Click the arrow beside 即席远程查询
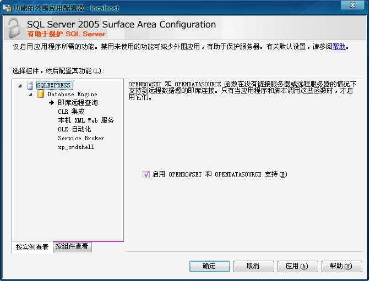 52,103
